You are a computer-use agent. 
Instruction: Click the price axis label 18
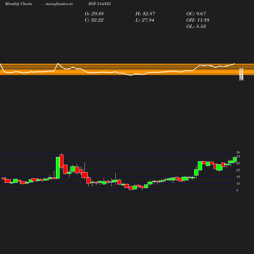tap(238, 177)
